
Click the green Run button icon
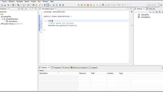coord(13,5)
